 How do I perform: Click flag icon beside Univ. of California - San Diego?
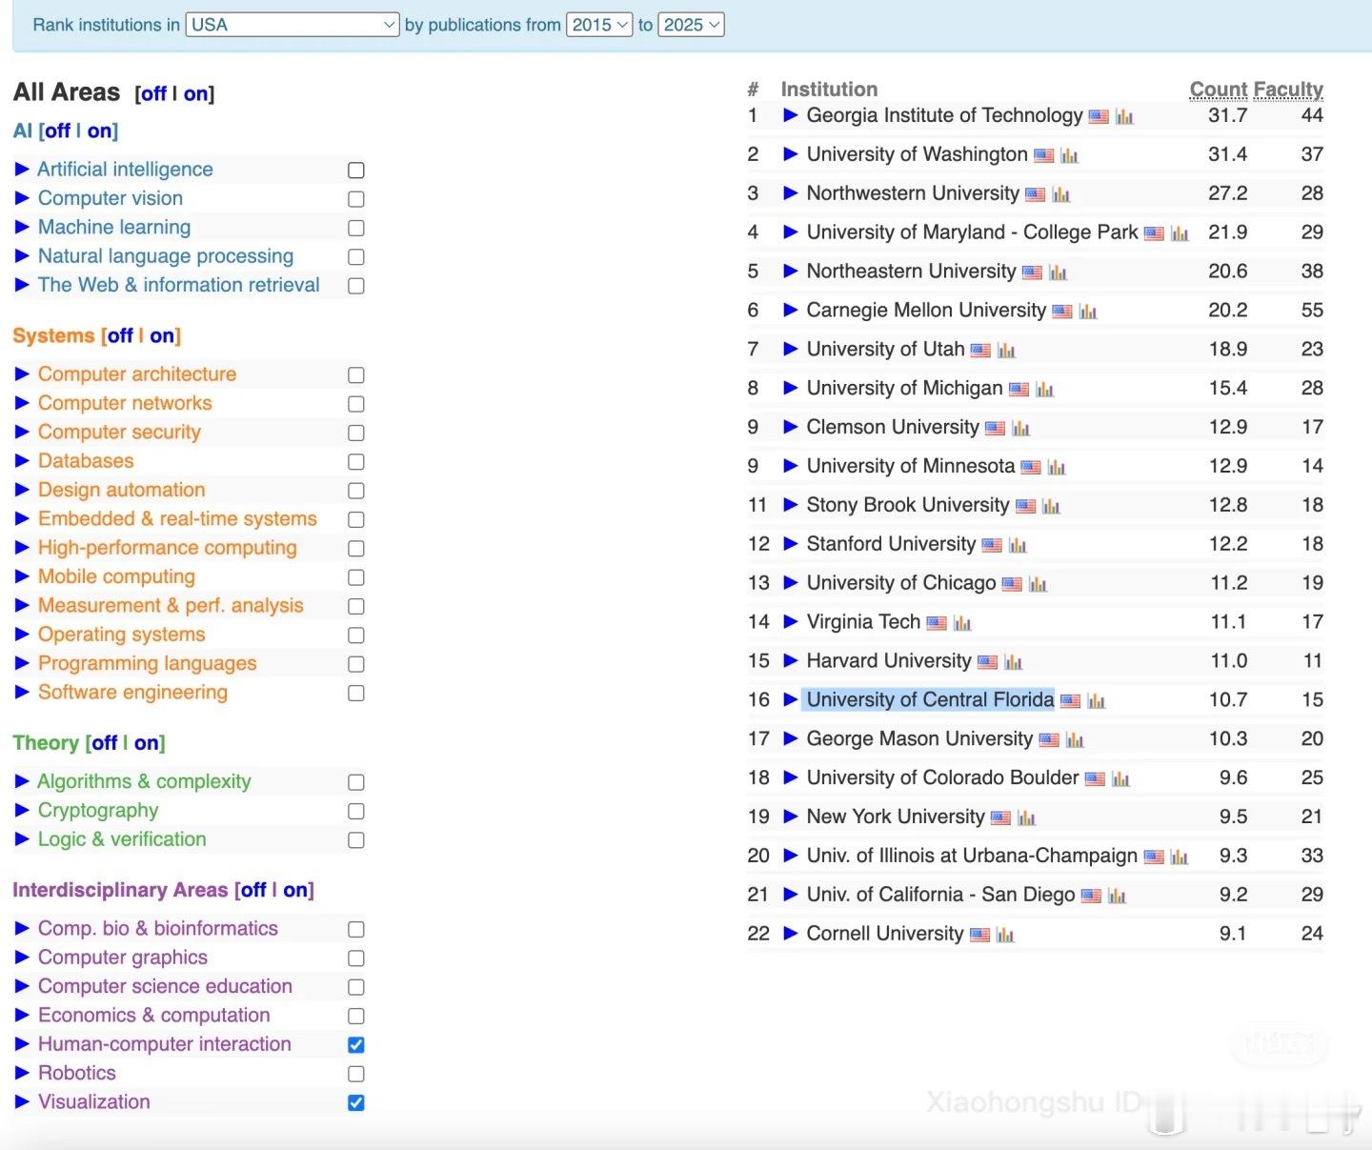pos(1091,897)
